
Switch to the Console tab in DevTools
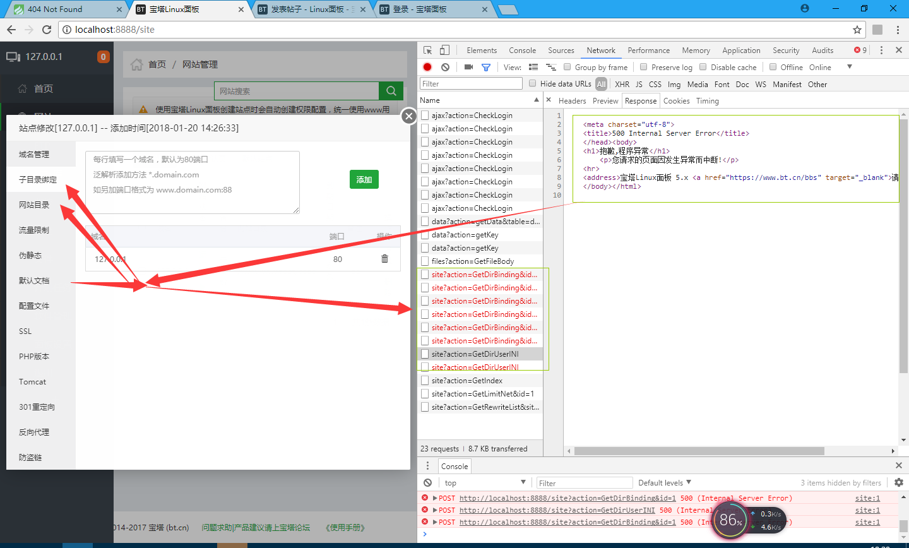tap(522, 51)
